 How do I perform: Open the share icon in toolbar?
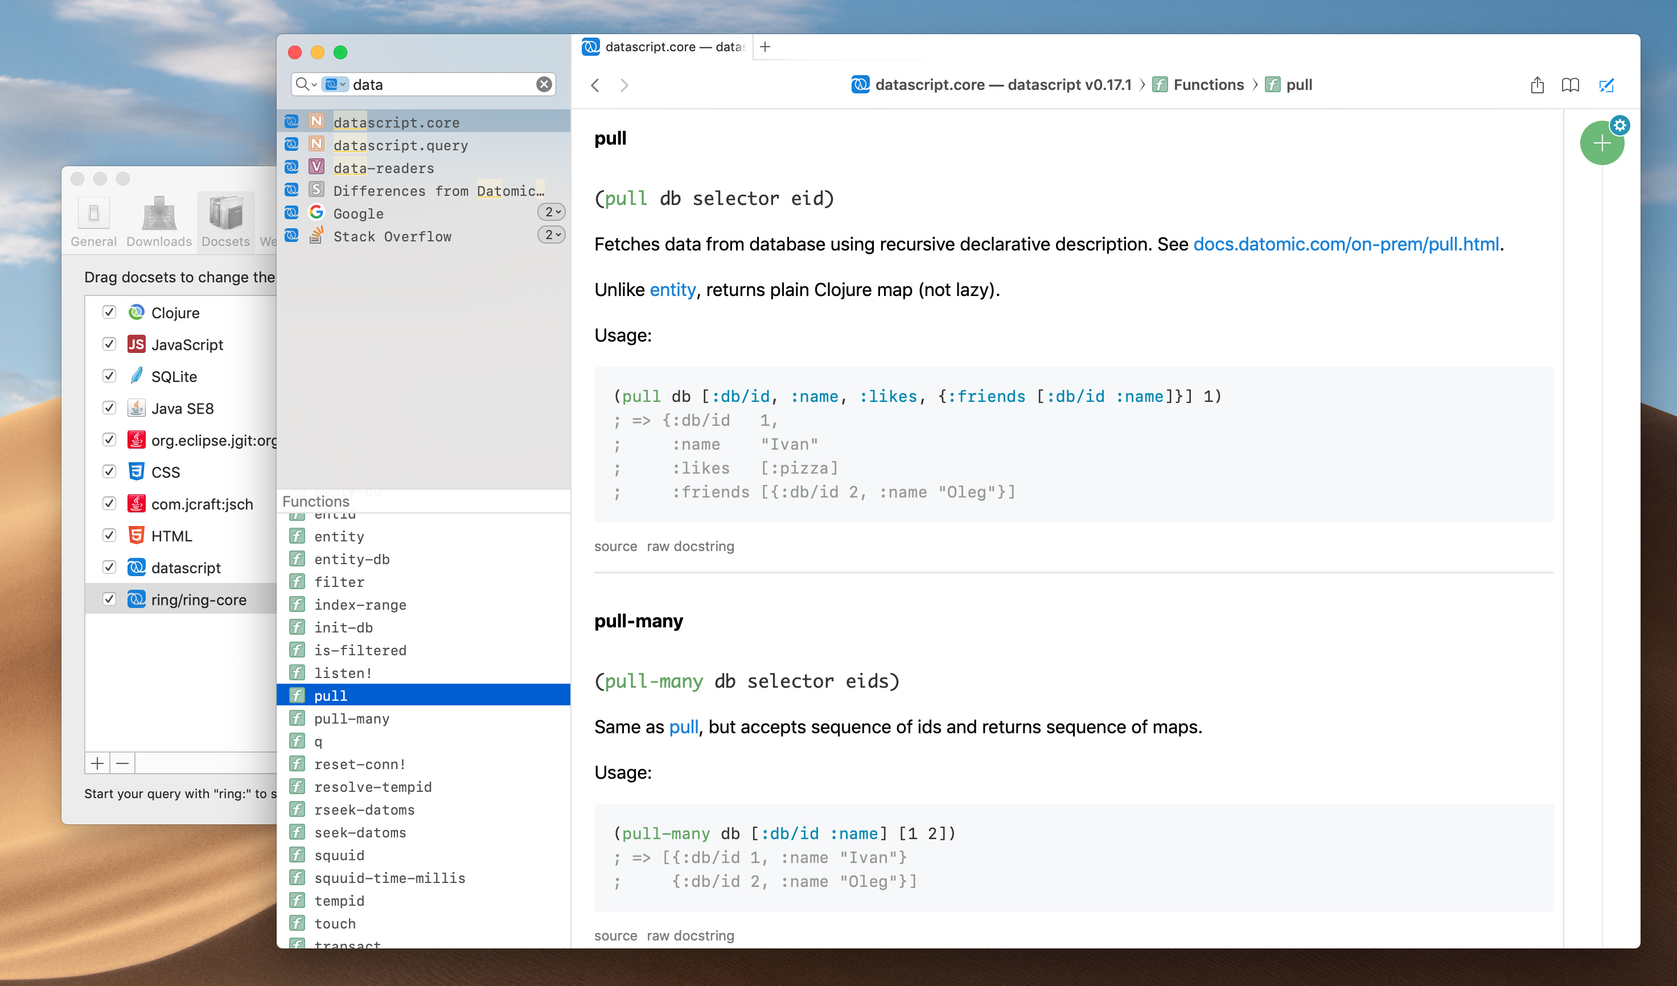click(x=1536, y=85)
